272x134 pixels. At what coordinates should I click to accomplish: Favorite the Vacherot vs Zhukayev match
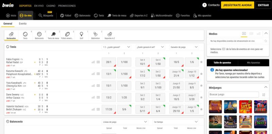click(x=201, y=109)
